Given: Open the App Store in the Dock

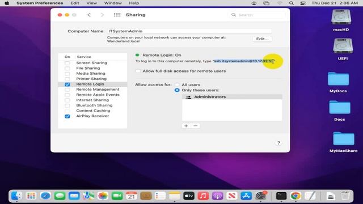Looking at the screenshot, I should tap(246, 196).
